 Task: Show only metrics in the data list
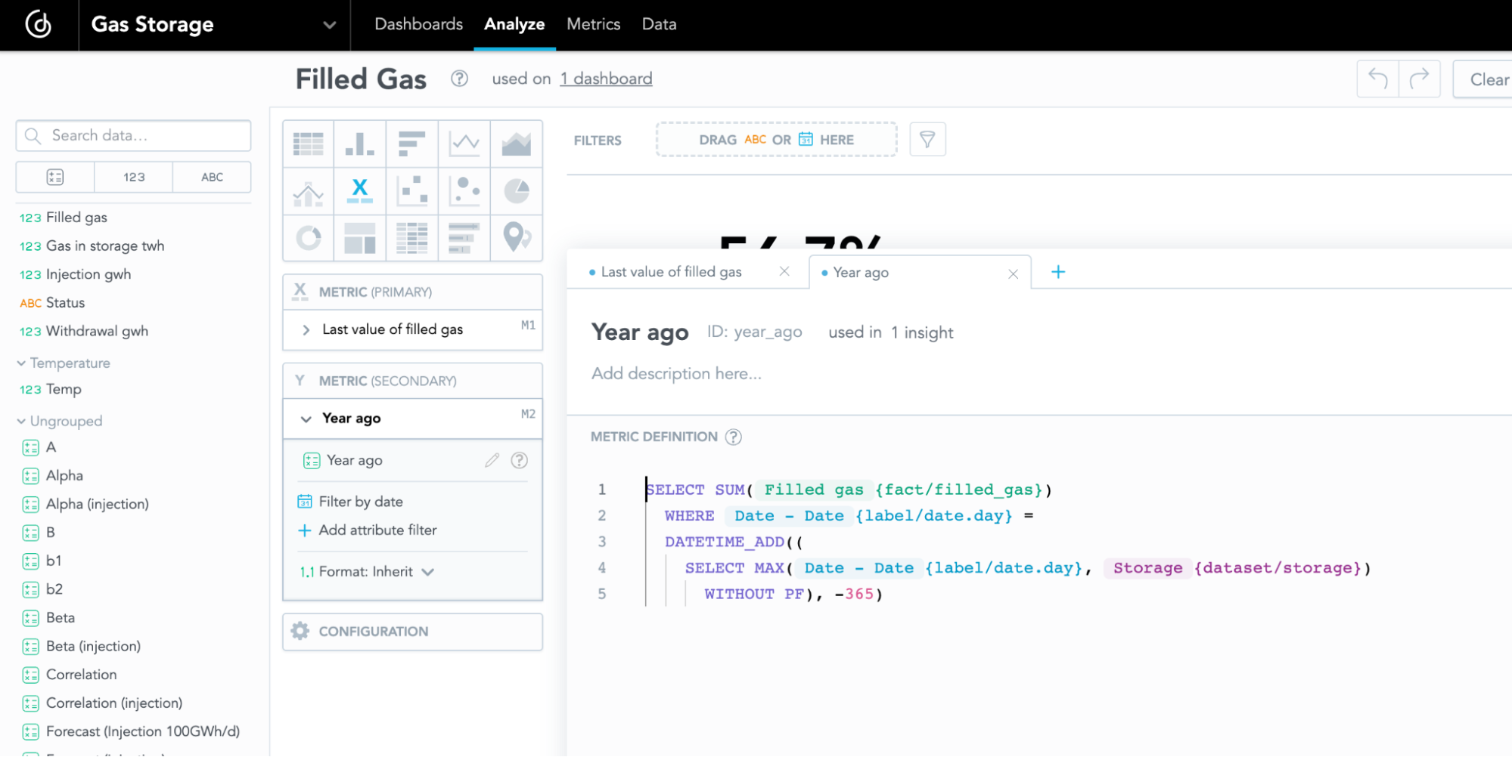click(55, 177)
